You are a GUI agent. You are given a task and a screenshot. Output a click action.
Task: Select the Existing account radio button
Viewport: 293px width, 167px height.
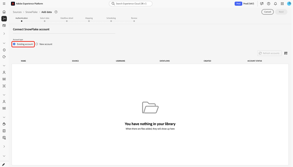click(x=14, y=44)
